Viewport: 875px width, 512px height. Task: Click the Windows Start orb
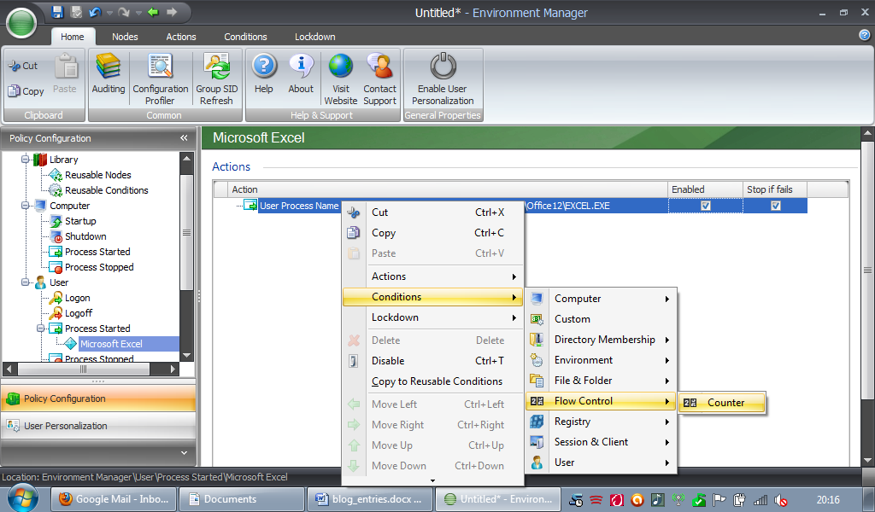23,498
